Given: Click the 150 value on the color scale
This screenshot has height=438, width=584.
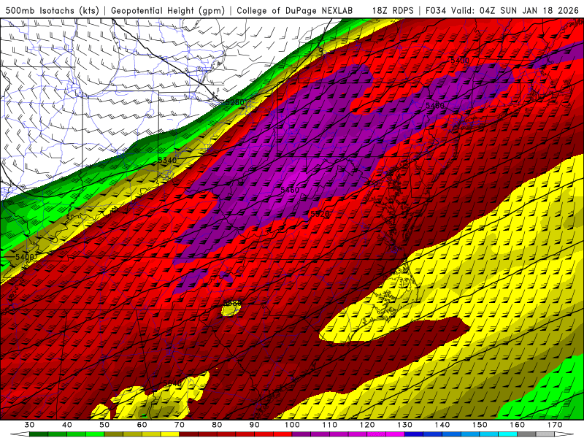Looking at the screenshot, I should tap(480, 425).
